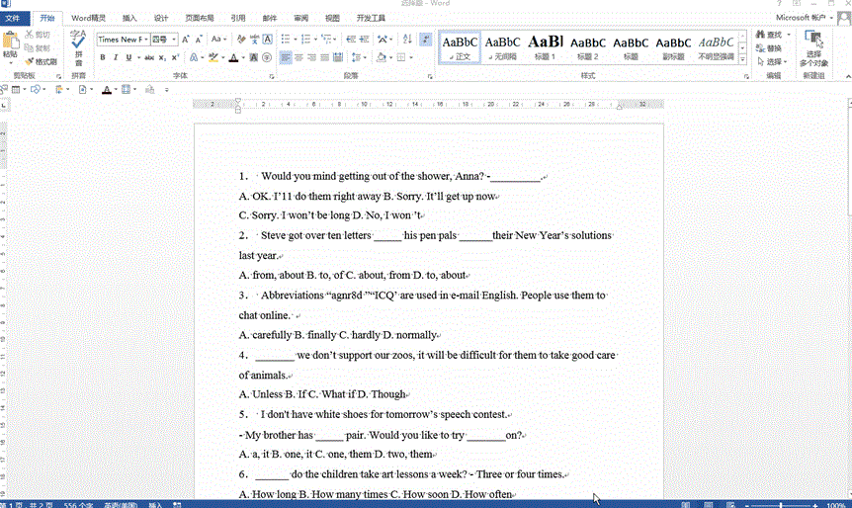Select the Format Painter (格式刷) tool
The height and width of the screenshot is (508, 852).
41,61
